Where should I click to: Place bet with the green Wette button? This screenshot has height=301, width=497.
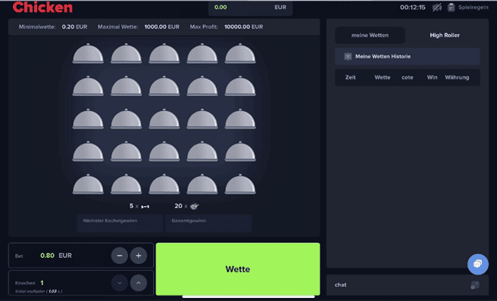tap(238, 269)
